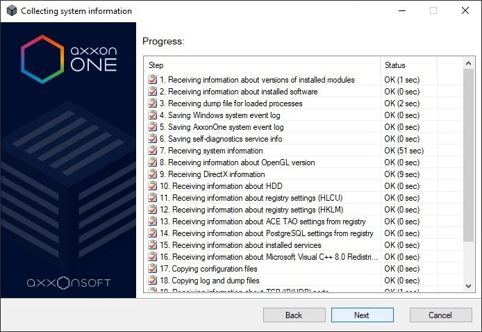Click the vertical scrollbar thumb in the progress list
The image size is (482, 332).
click(469, 153)
